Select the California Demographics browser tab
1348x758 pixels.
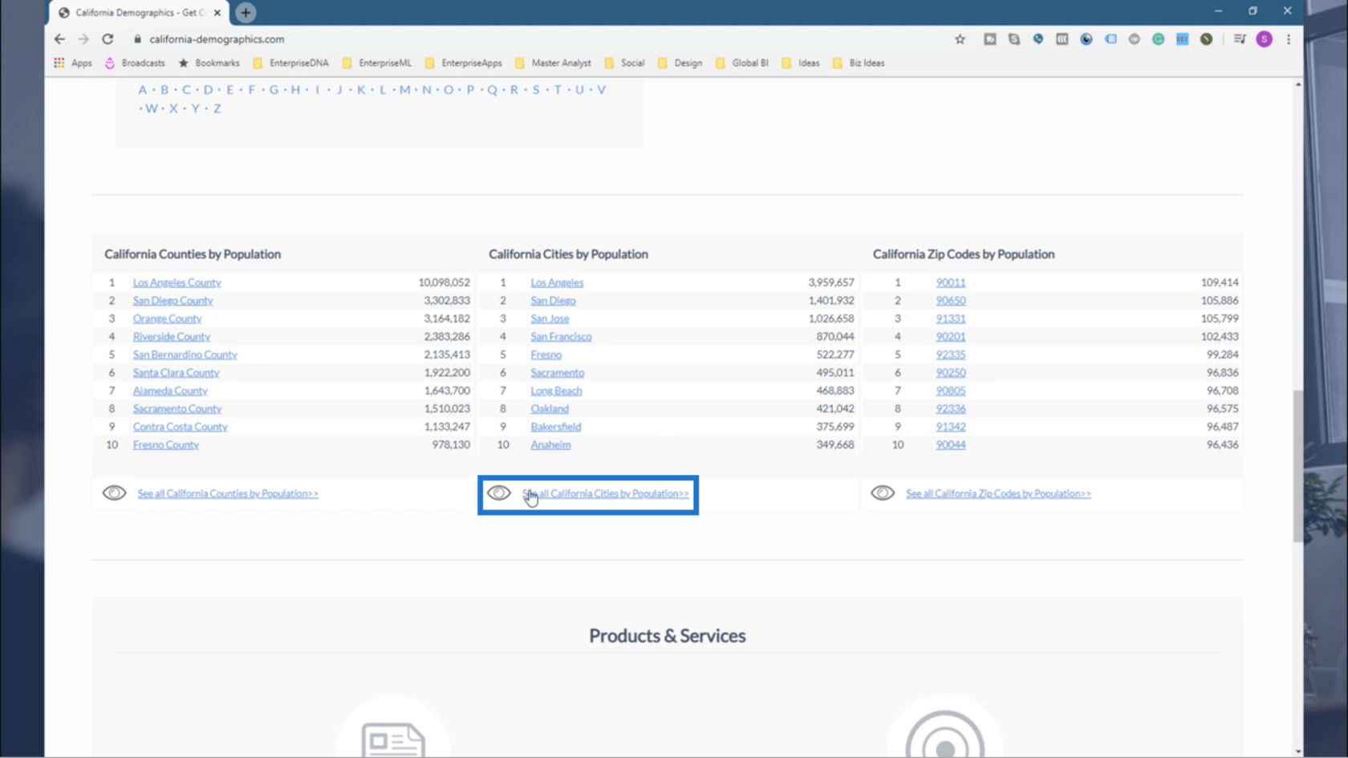point(140,12)
